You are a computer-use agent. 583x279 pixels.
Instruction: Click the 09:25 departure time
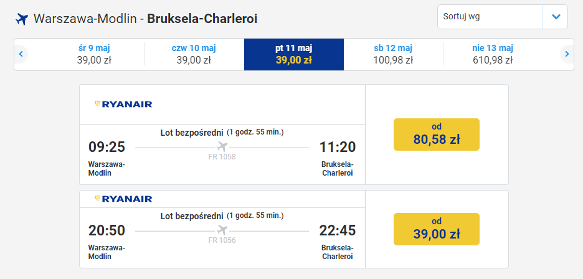coord(107,147)
